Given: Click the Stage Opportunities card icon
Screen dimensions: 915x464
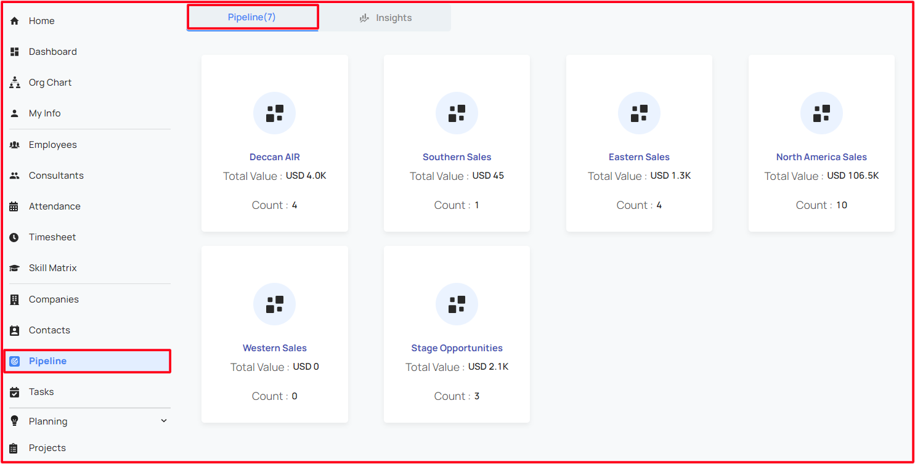Looking at the screenshot, I should tap(457, 304).
